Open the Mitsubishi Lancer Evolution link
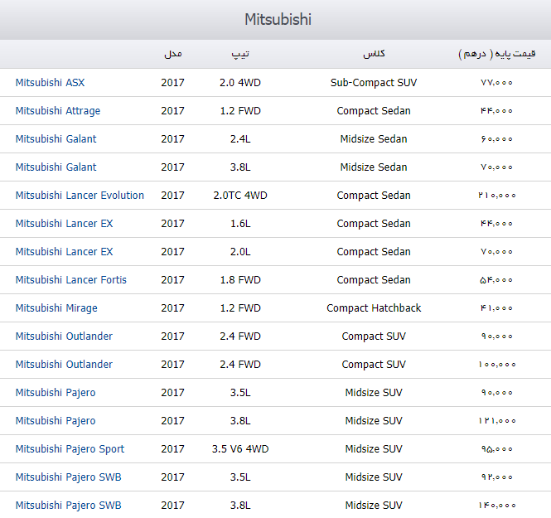Screen dimensions: 551x518 coord(80,196)
